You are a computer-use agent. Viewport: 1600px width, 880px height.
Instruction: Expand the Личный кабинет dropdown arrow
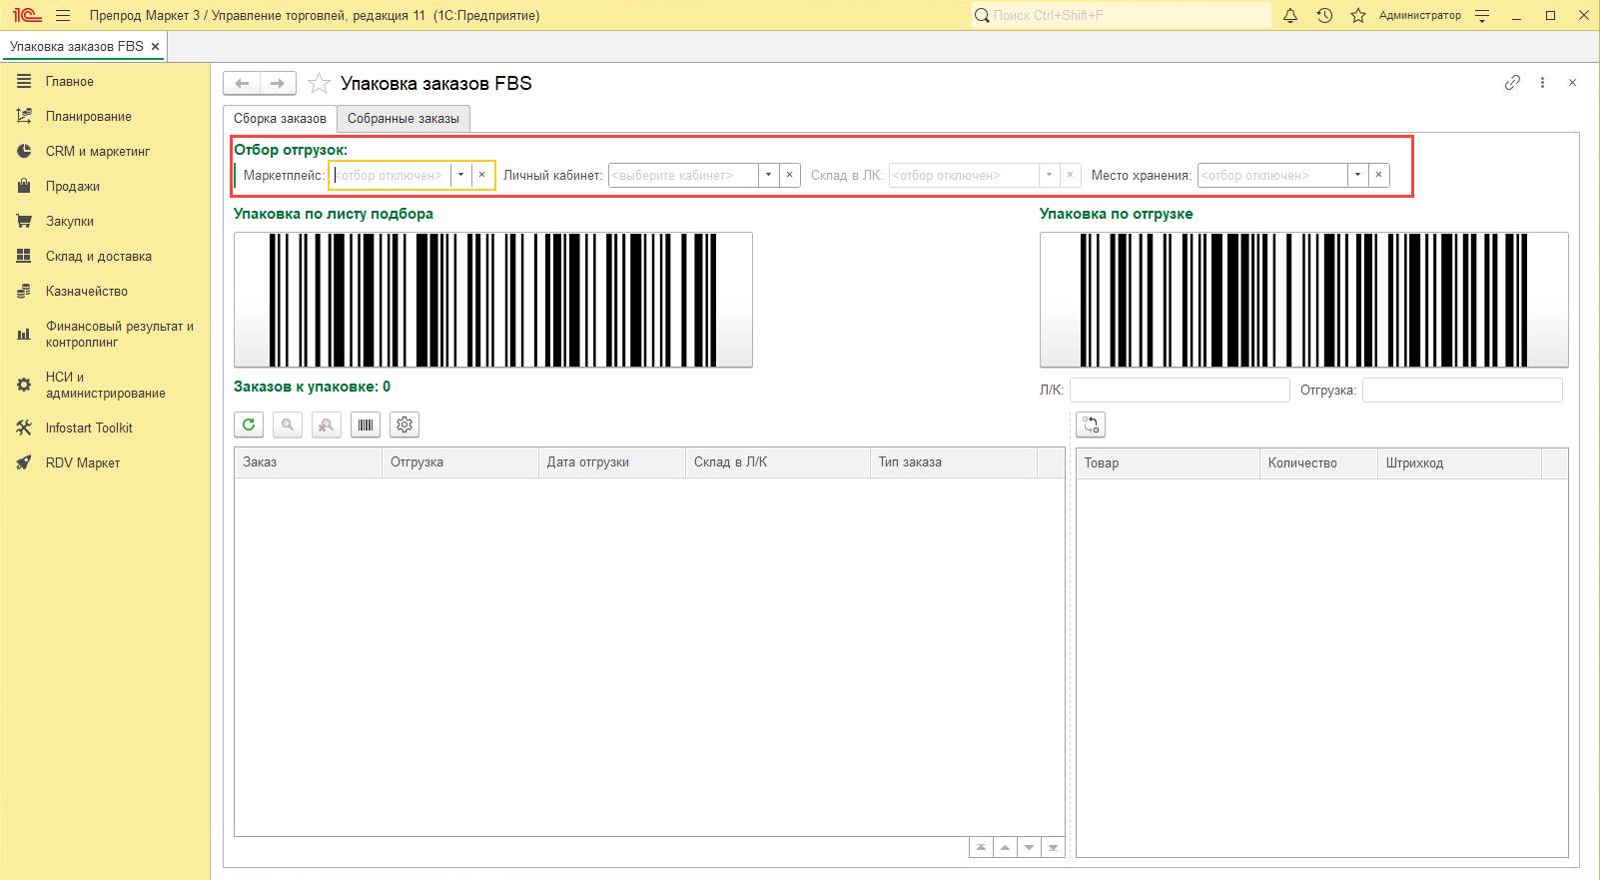[x=768, y=175]
